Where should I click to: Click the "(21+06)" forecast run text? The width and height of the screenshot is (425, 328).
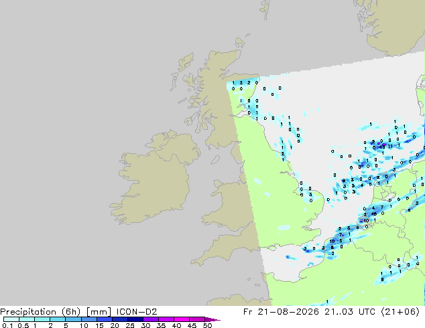[x=400, y=312]
